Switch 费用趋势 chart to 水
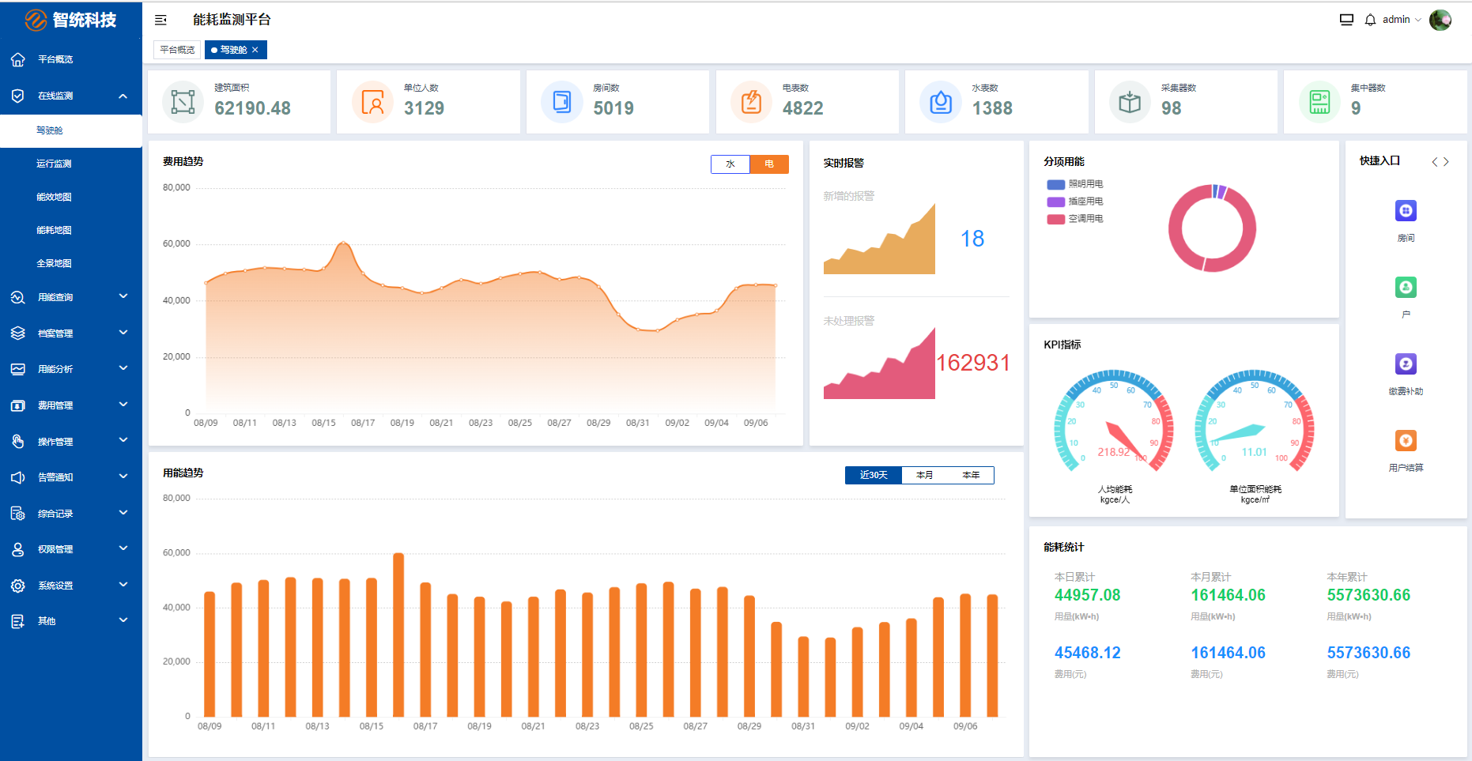 pos(730,164)
